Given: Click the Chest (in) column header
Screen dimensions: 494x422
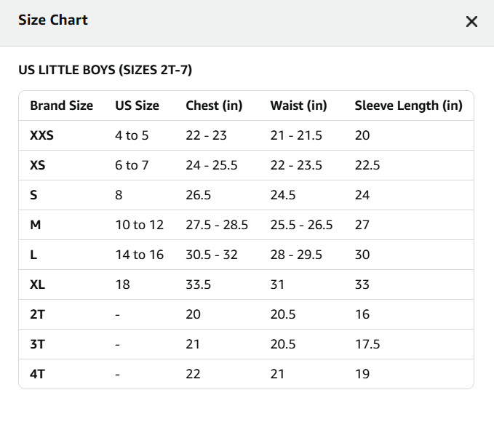Looking at the screenshot, I should click(214, 105).
